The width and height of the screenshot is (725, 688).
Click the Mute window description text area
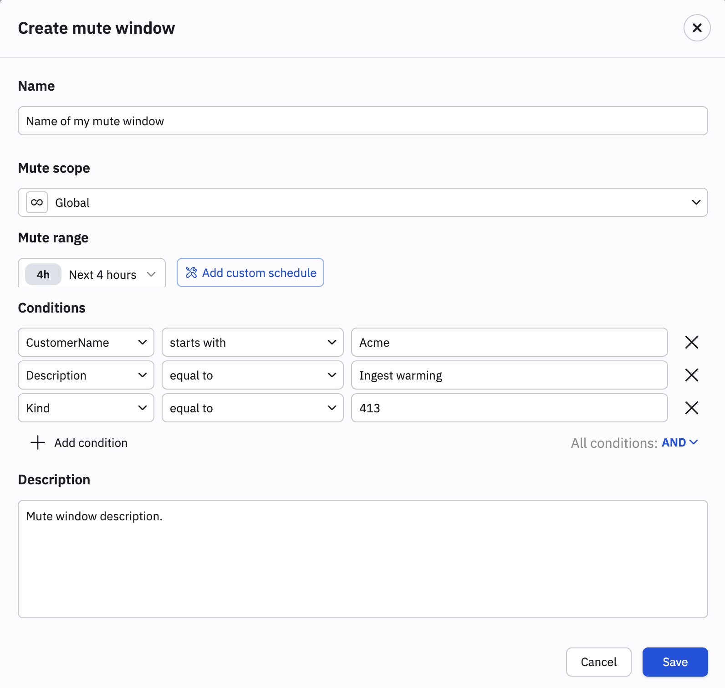362,559
